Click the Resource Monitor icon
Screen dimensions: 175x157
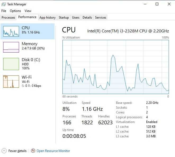[x=33, y=151]
